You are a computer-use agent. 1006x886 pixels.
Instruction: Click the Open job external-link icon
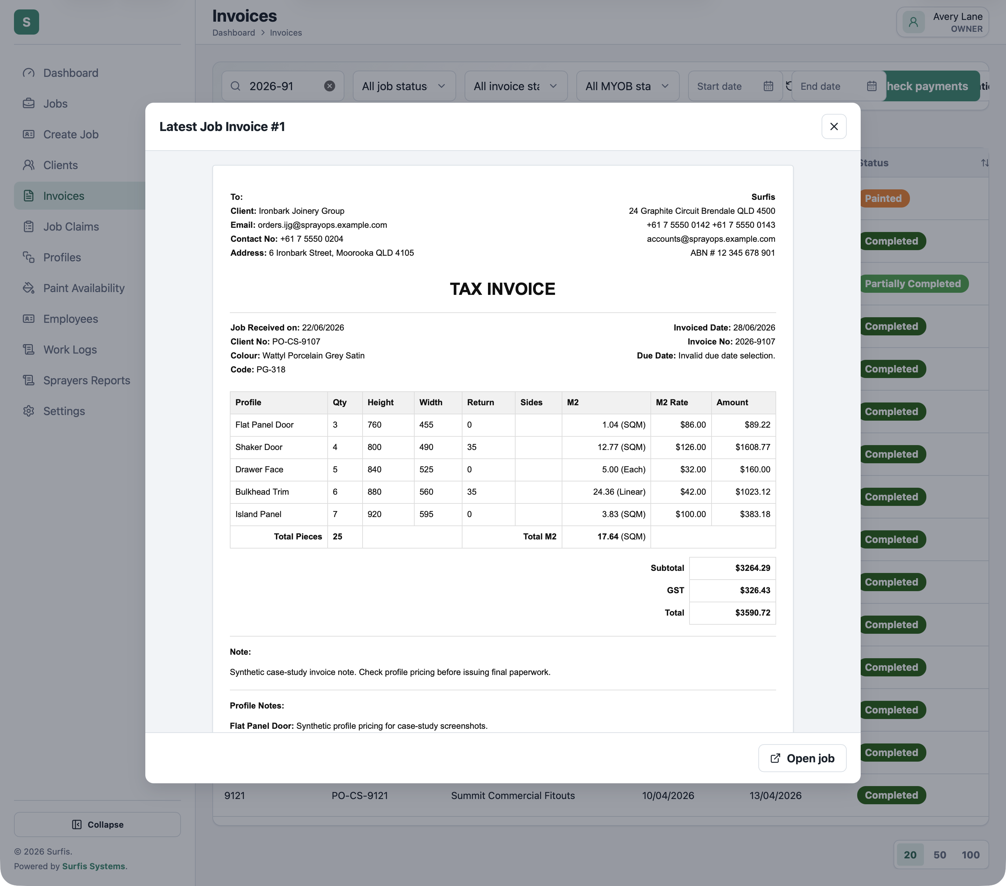click(775, 758)
